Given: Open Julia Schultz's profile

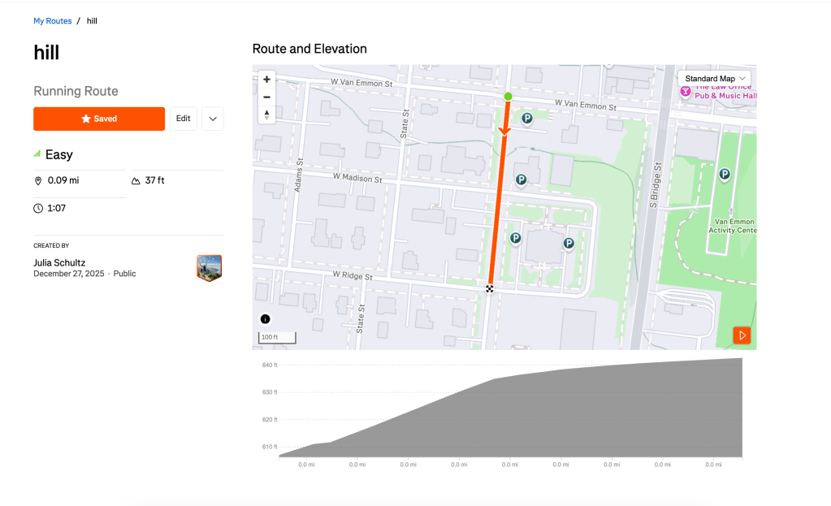Looking at the screenshot, I should 59,263.
